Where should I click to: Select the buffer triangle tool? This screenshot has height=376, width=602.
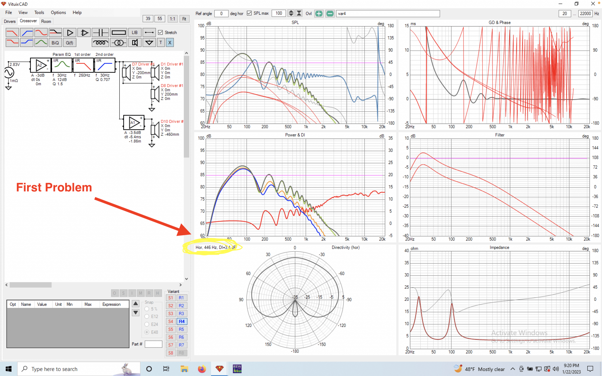point(70,32)
